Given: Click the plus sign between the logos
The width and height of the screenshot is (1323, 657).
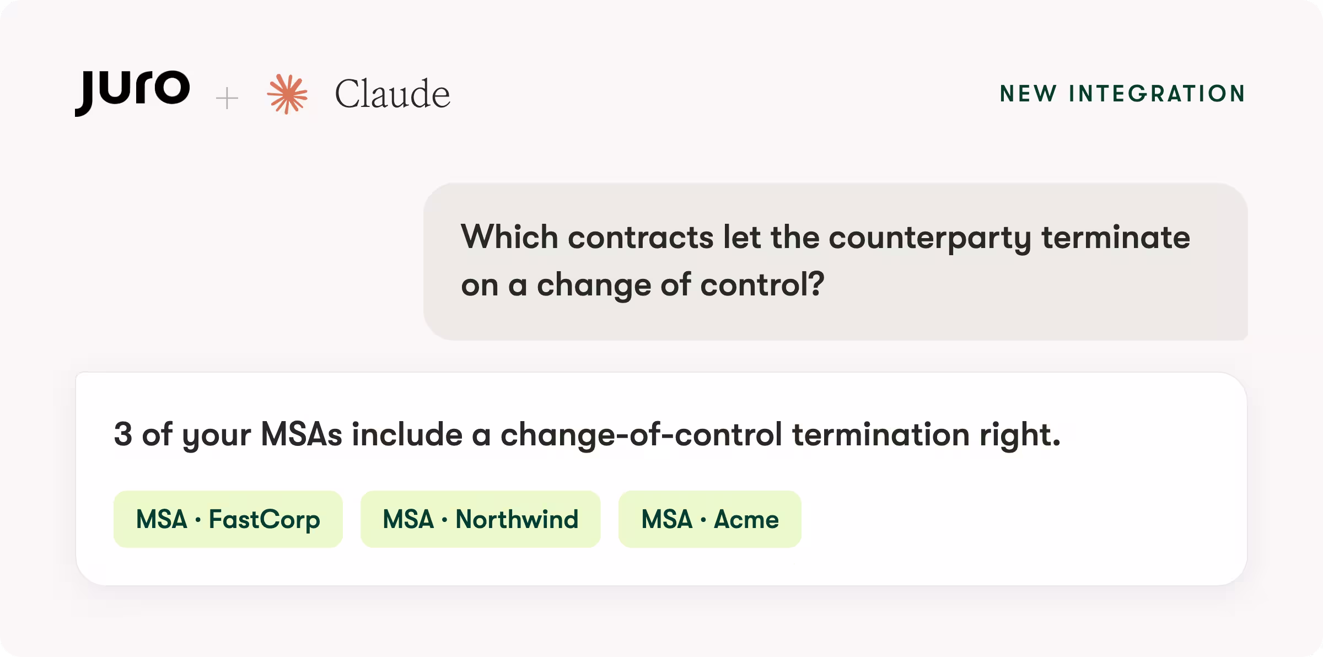Looking at the screenshot, I should point(227,99).
